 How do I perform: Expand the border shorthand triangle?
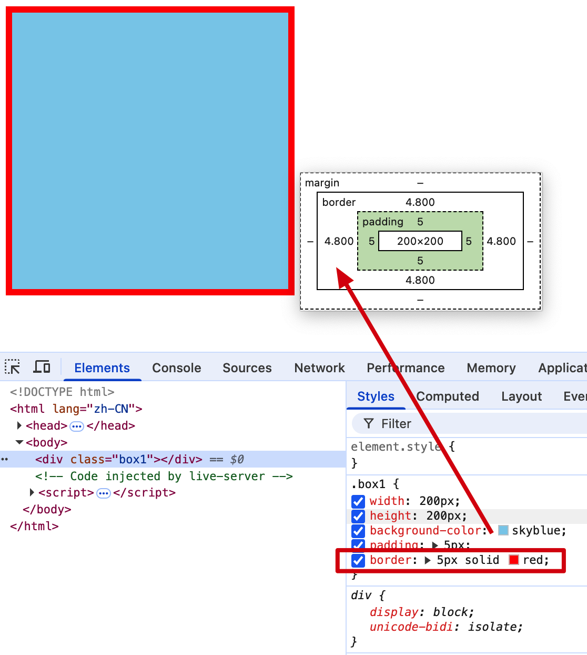tap(428, 560)
